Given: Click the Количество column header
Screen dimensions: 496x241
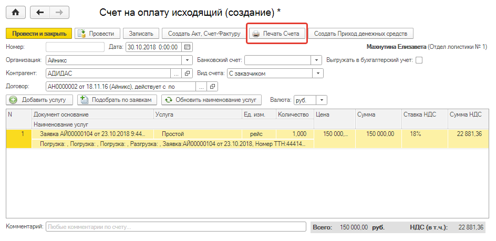Looking at the screenshot, I should [x=294, y=114].
